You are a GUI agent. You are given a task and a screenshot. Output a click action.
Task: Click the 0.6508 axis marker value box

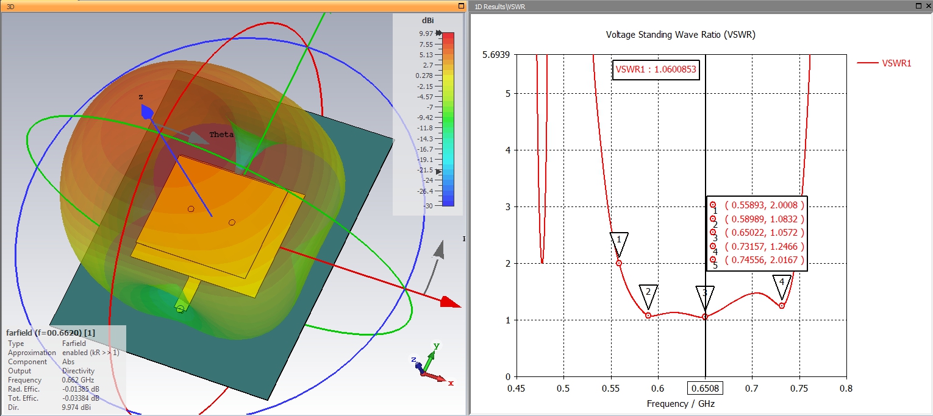tap(706, 389)
